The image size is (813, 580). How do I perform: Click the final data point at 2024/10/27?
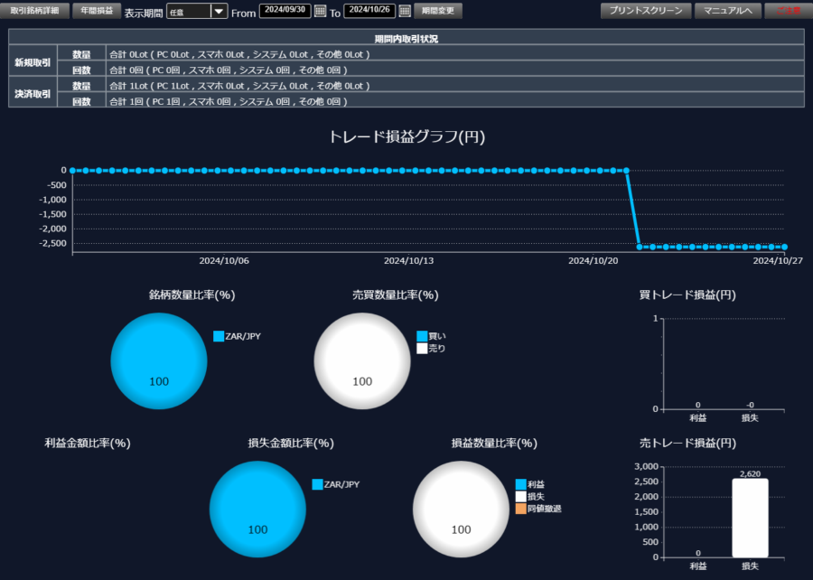784,248
